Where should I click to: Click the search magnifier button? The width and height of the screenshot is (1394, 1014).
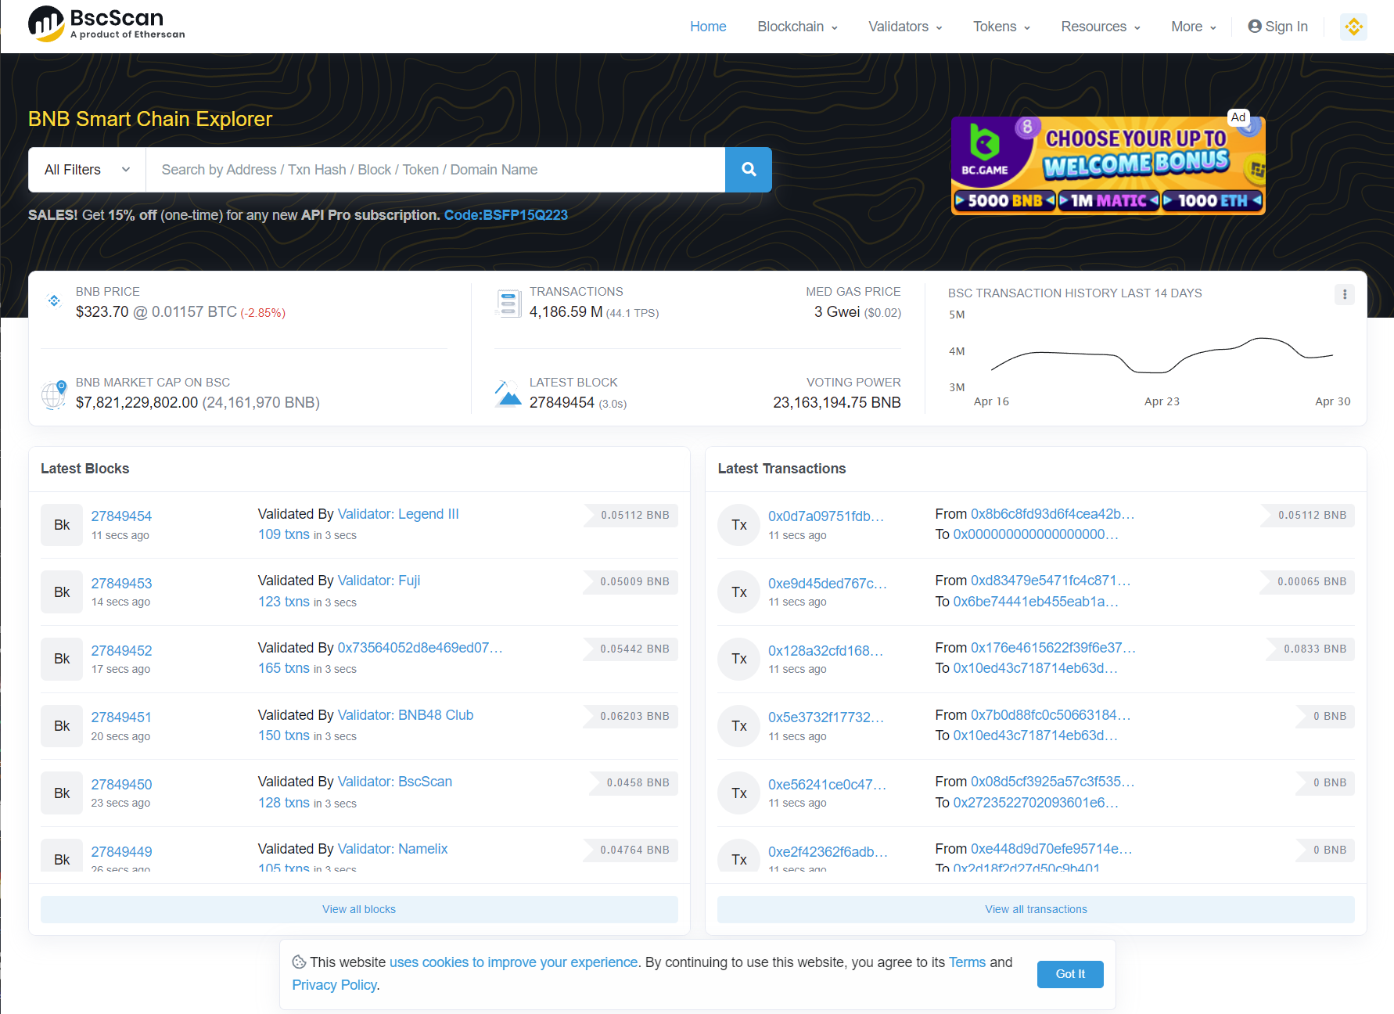pos(749,170)
